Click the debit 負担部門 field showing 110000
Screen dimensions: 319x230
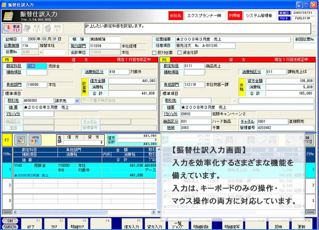pyautogui.click(x=37, y=85)
